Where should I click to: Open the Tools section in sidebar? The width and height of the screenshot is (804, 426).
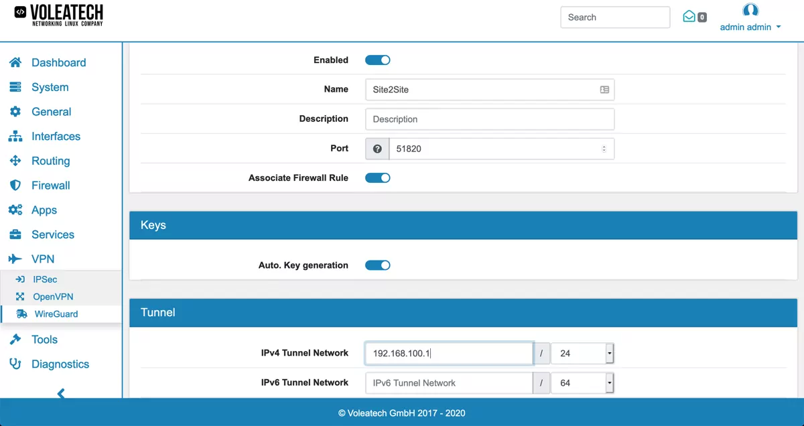click(44, 339)
